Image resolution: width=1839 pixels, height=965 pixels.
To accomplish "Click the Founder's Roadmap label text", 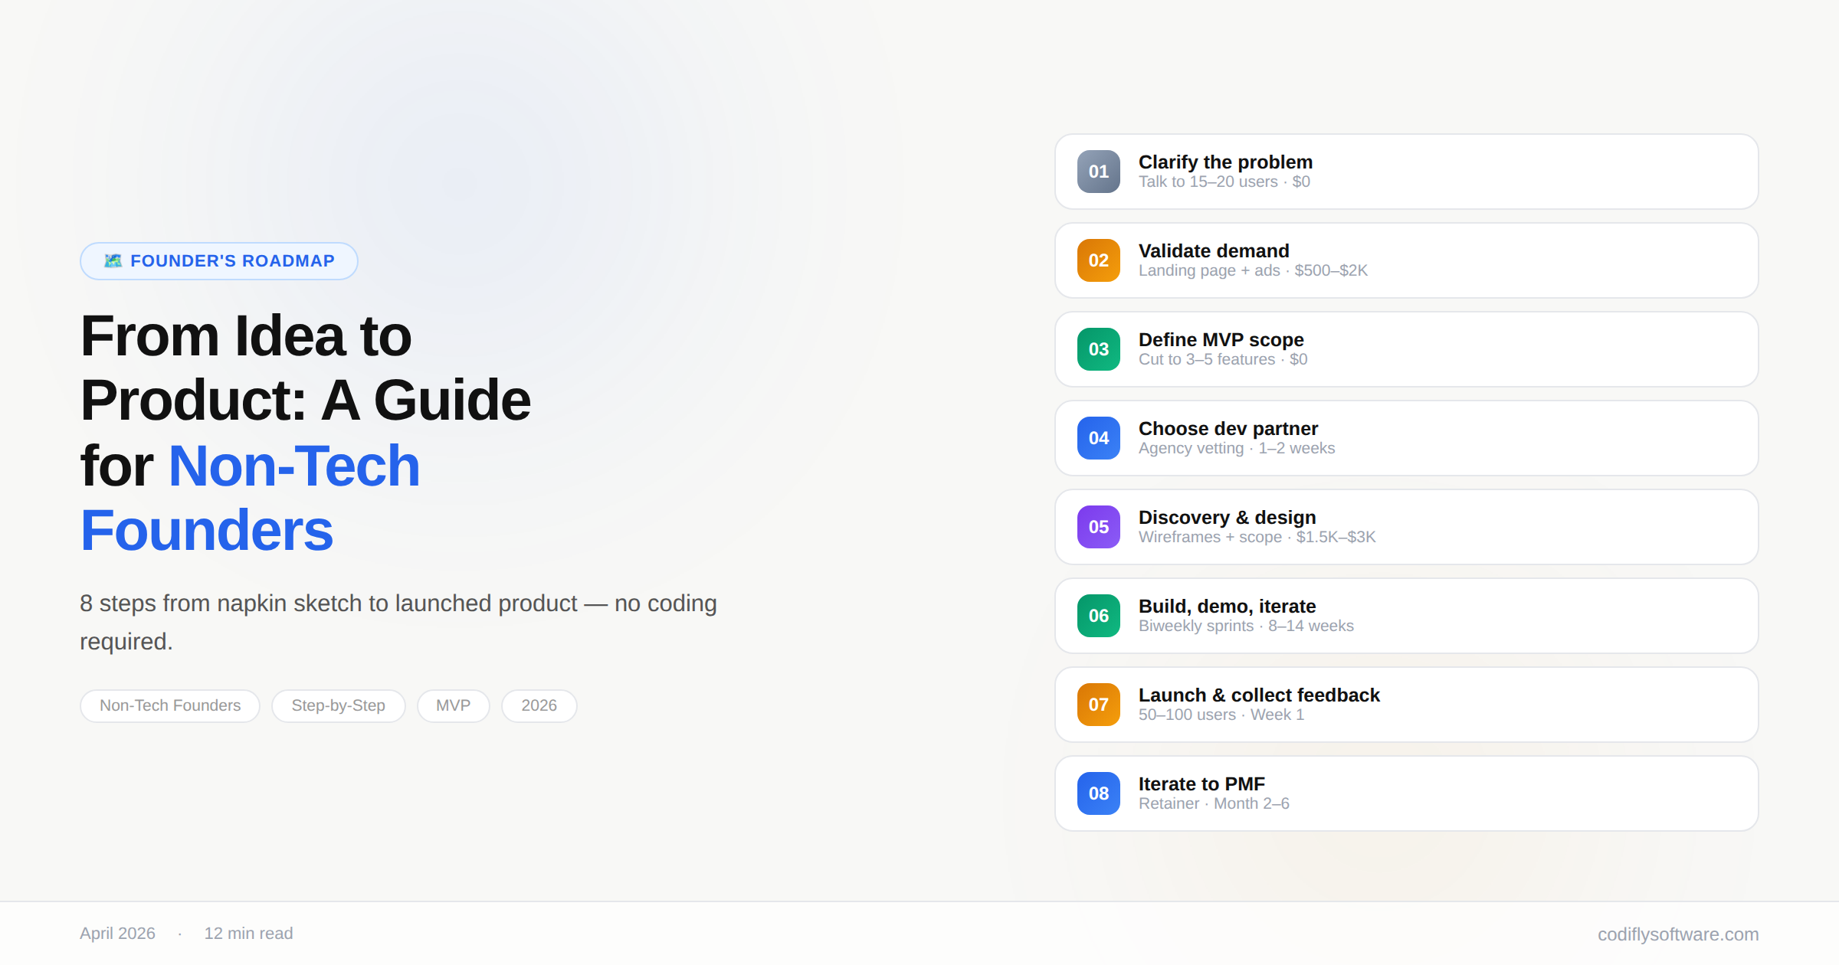I will [232, 261].
